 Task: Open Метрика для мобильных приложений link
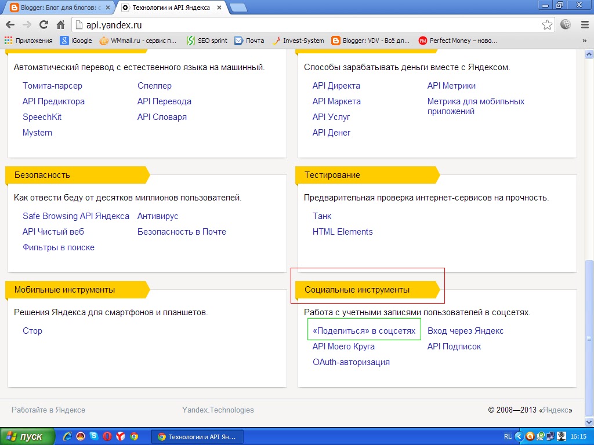(476, 107)
